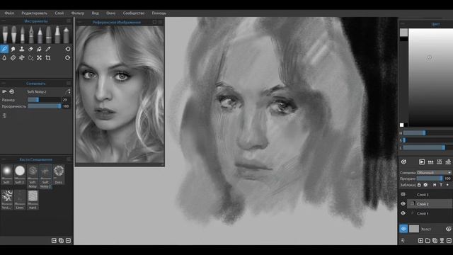
Task: Choose the ink pen nib preset
Action: tap(31, 35)
